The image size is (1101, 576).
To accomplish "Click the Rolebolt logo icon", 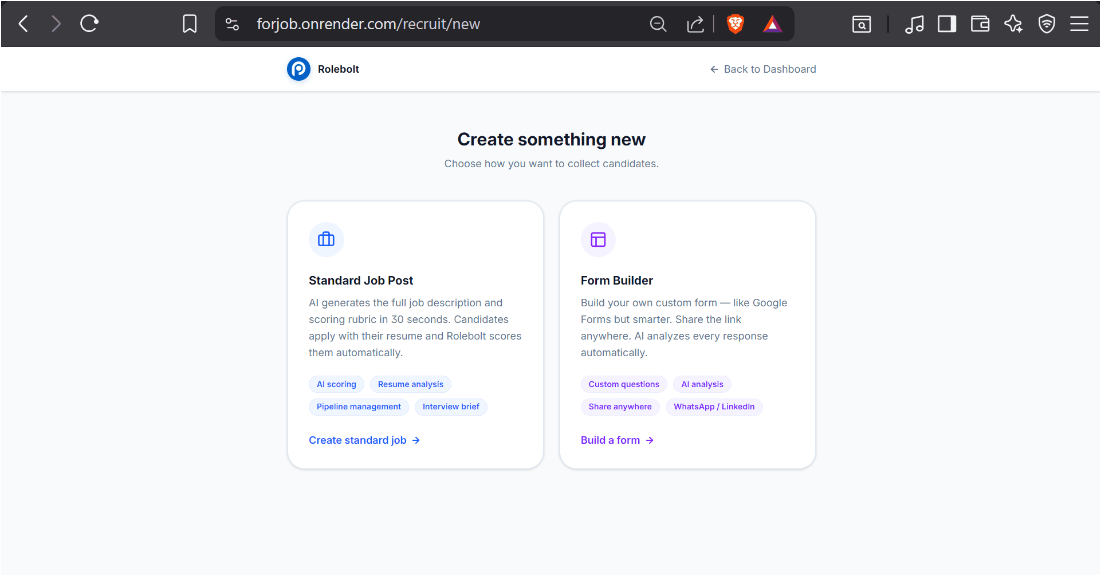I will [298, 69].
